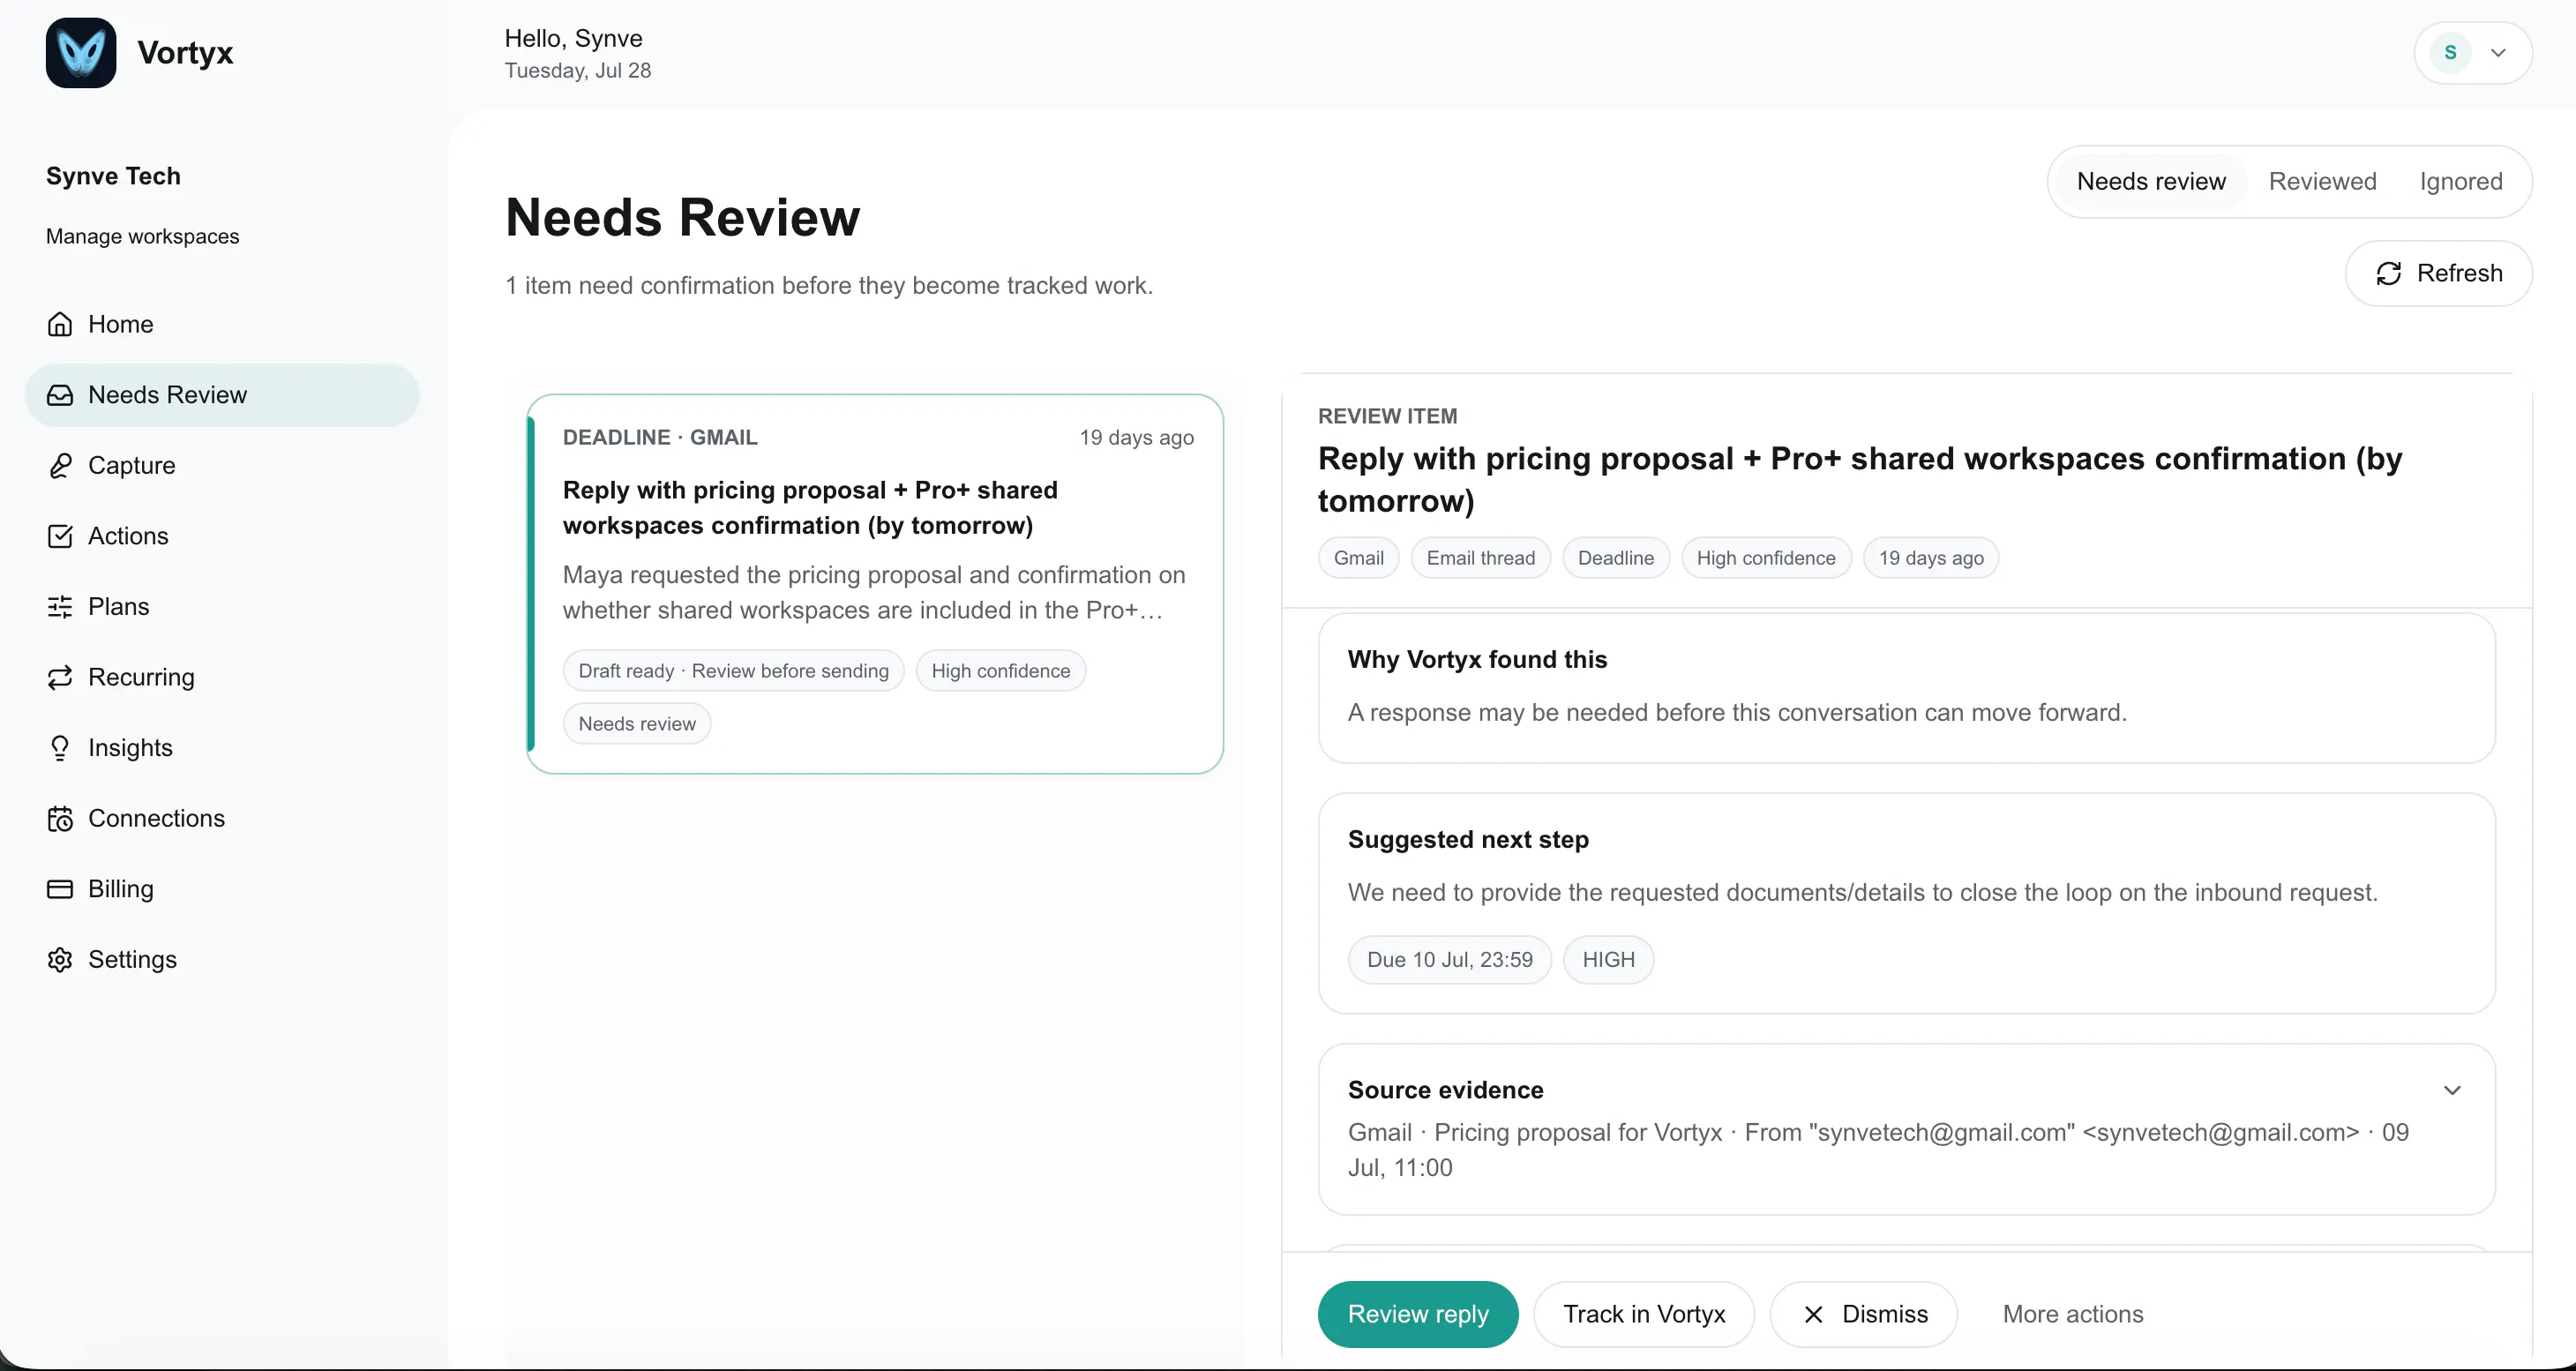Click the Hello, Synve greeting
This screenshot has height=1371, width=2576.
pos(573,38)
